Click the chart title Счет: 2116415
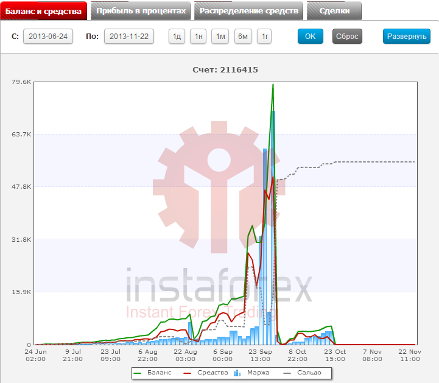439x383 pixels. 225,69
